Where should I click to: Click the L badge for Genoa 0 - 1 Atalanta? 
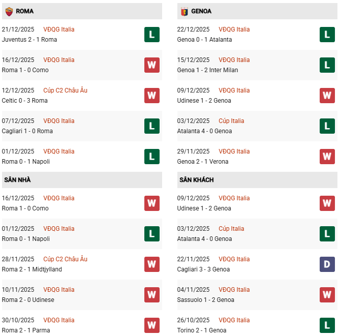pyautogui.click(x=327, y=35)
